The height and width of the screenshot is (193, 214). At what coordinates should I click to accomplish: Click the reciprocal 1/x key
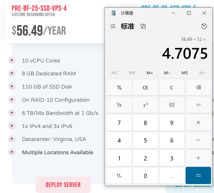pyautogui.click(x=119, y=105)
